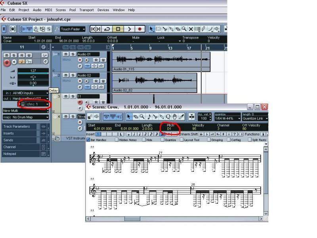317x238 pixels.
Task: Adjust the MIDI volume 127 slider
Action: tap(33, 71)
